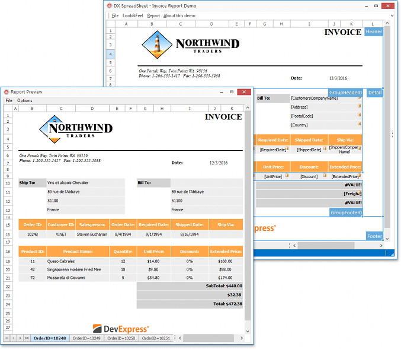Select the GroupHeader0 range label

(x=345, y=93)
